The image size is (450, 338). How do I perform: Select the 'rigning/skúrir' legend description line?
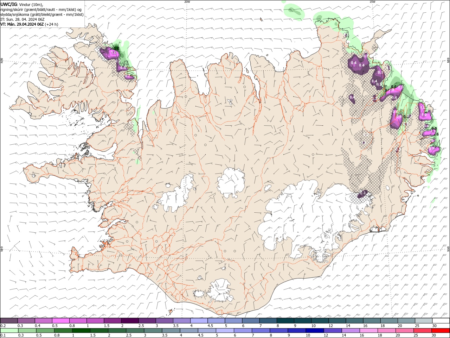pyautogui.click(x=41, y=10)
